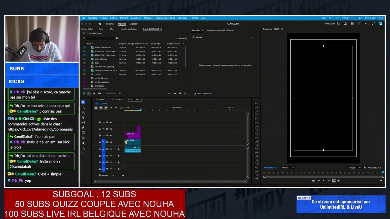Toggle insert sequences as nests option

pos(96,108)
